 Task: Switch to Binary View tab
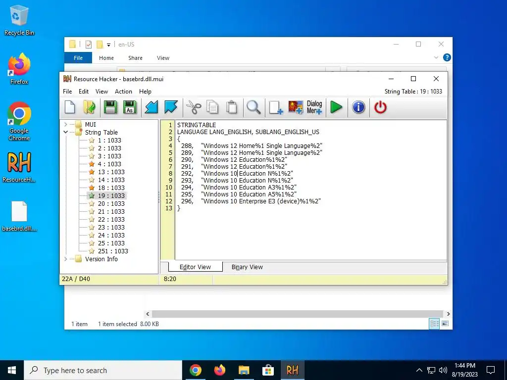coord(247,267)
